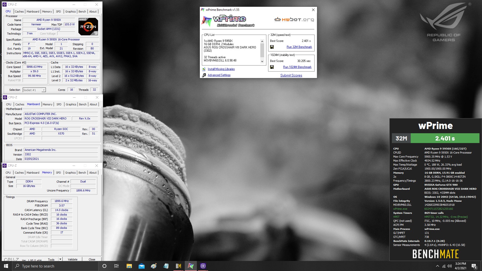Click the AMD Ryzen 9 logo in CPU-Z
Viewport: 482px width, 271px height.
point(88,27)
